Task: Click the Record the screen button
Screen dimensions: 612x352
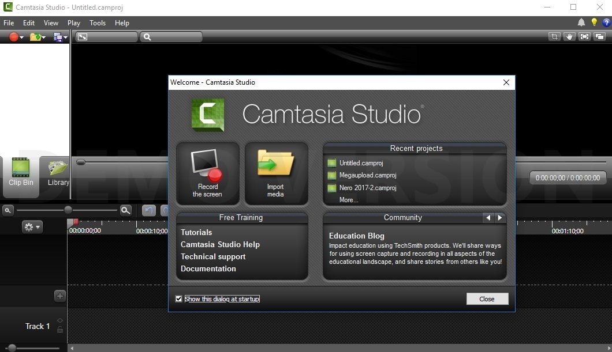Action: click(x=207, y=173)
